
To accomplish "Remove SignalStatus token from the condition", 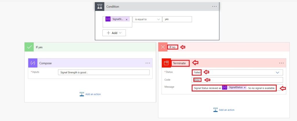I will click(x=126, y=19).
